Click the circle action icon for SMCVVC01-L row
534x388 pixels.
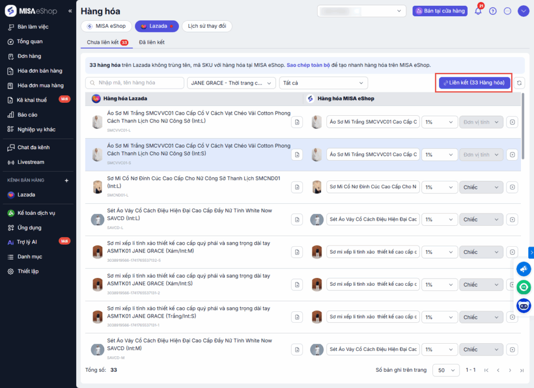point(512,122)
